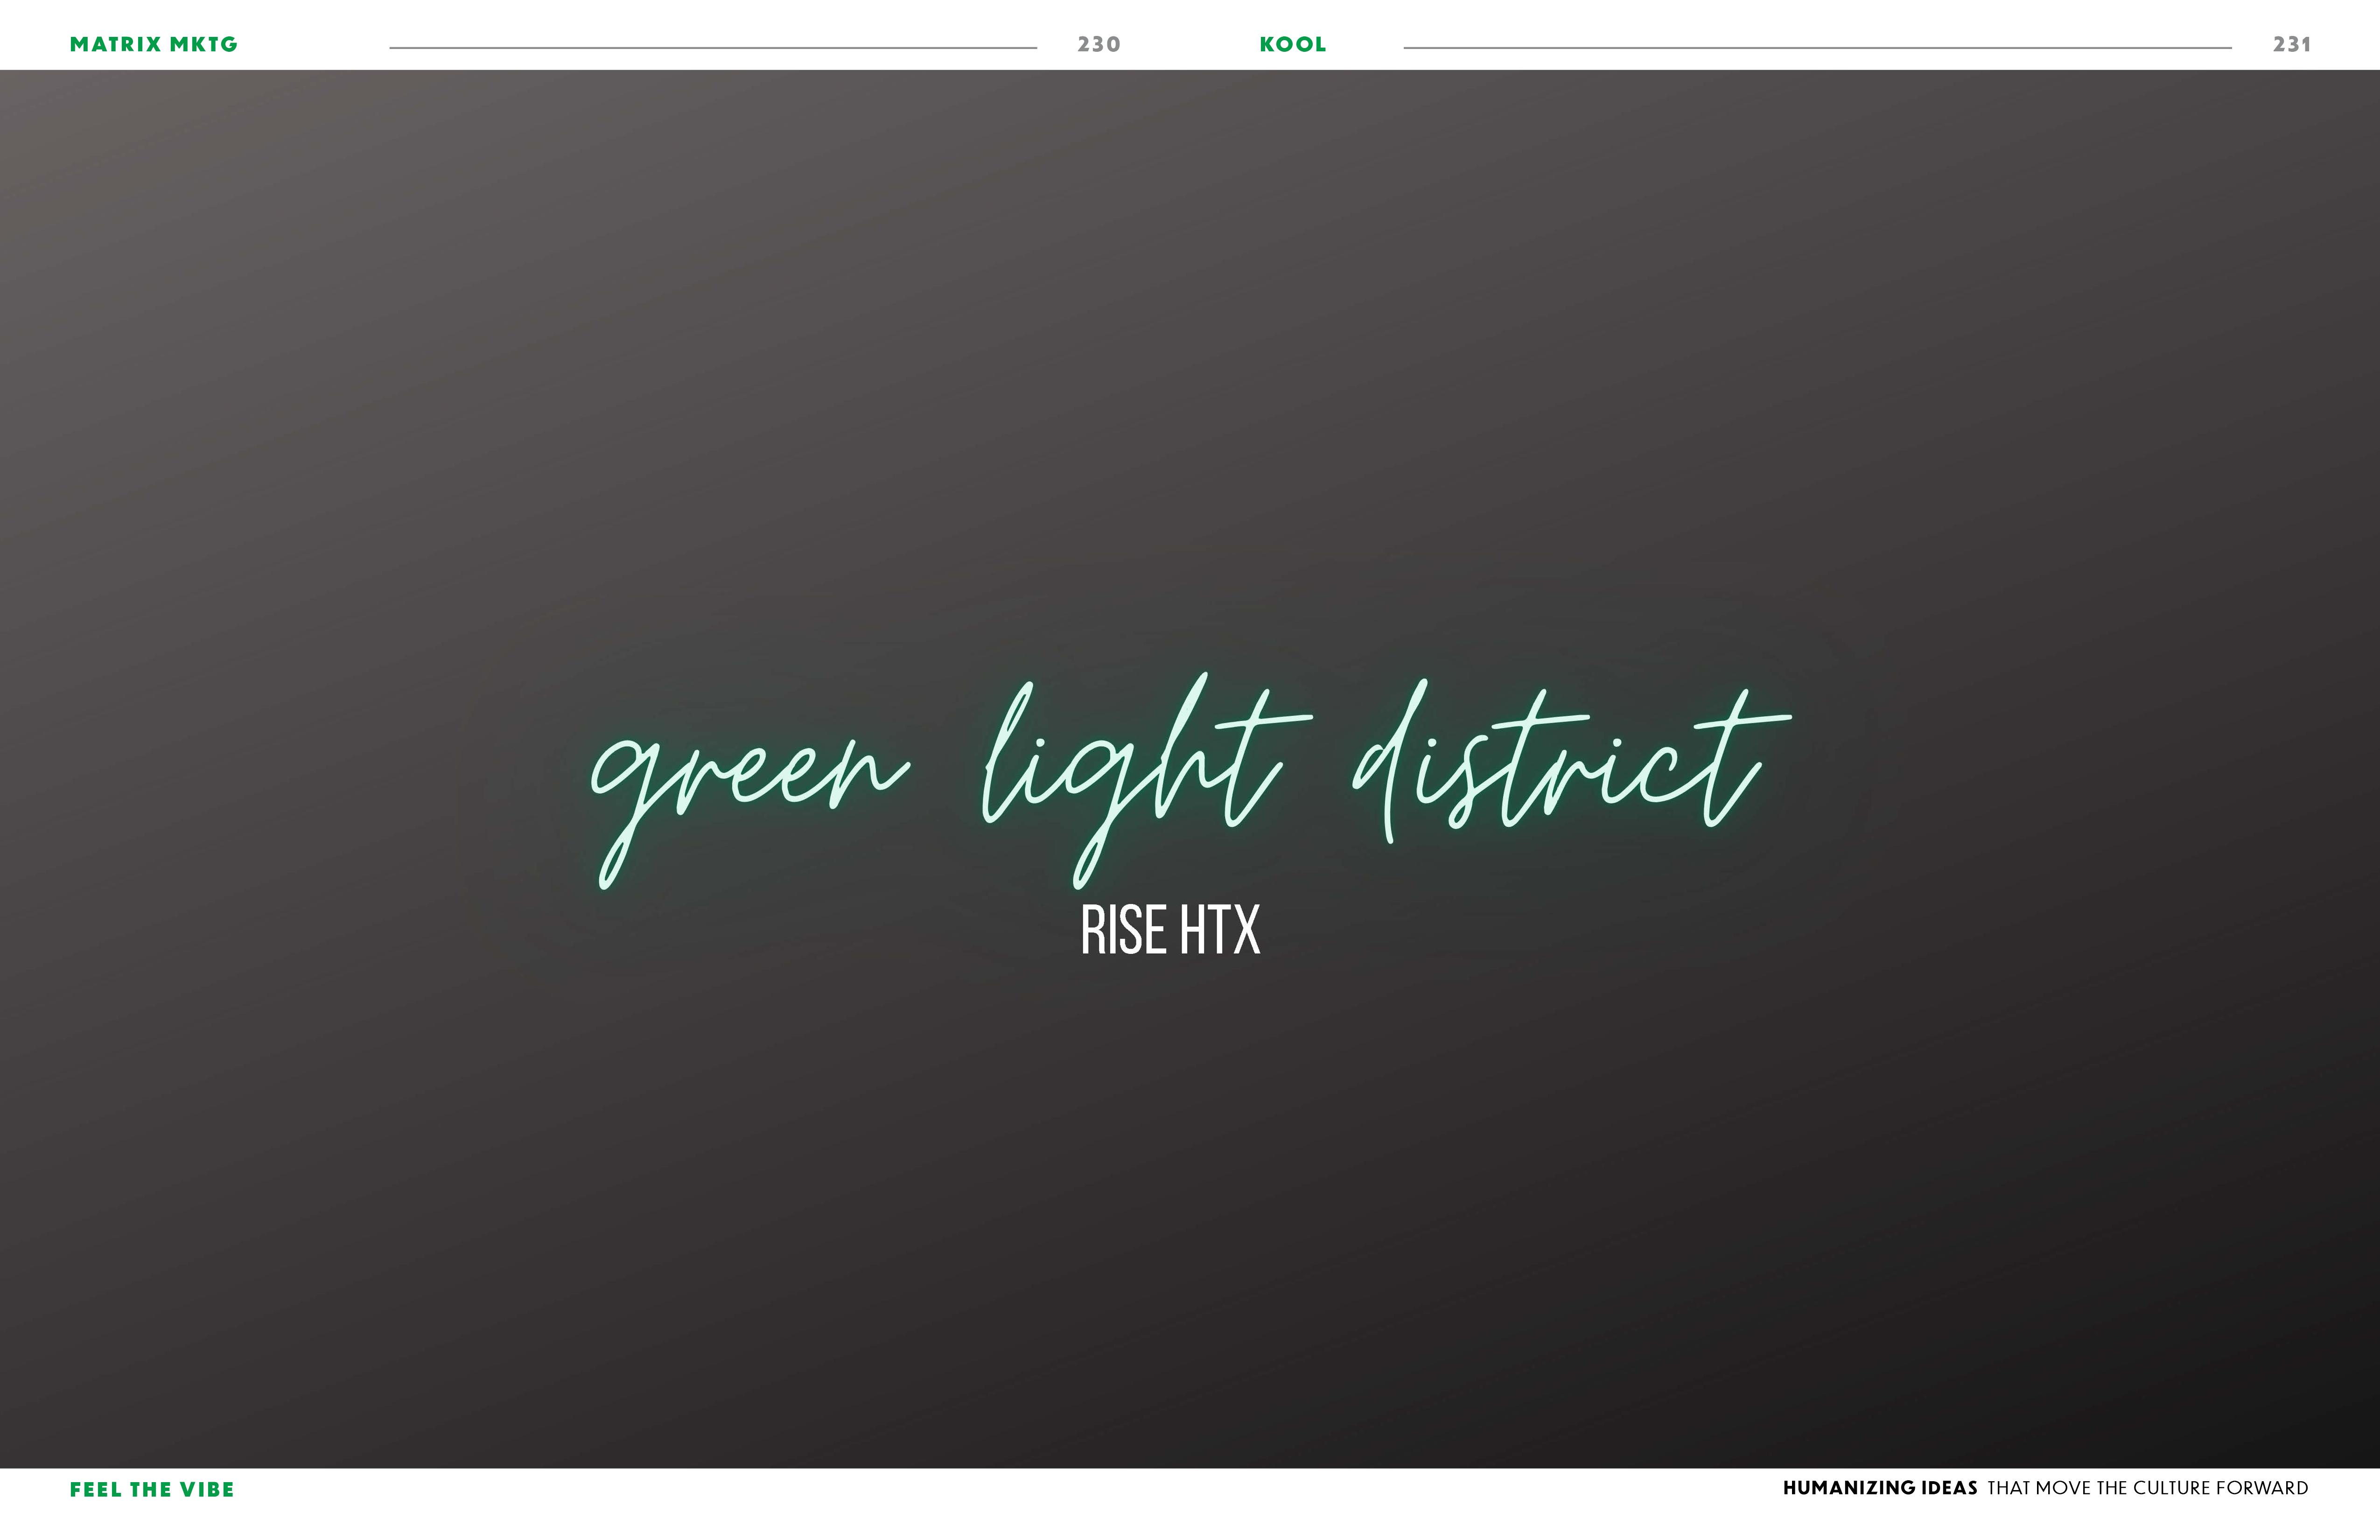Click page number 230
The width and height of the screenshot is (2380, 1540).
coord(1098,44)
